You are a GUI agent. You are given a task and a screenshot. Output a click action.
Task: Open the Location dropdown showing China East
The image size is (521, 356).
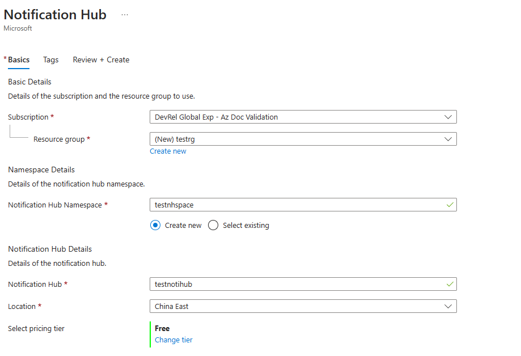(295, 306)
